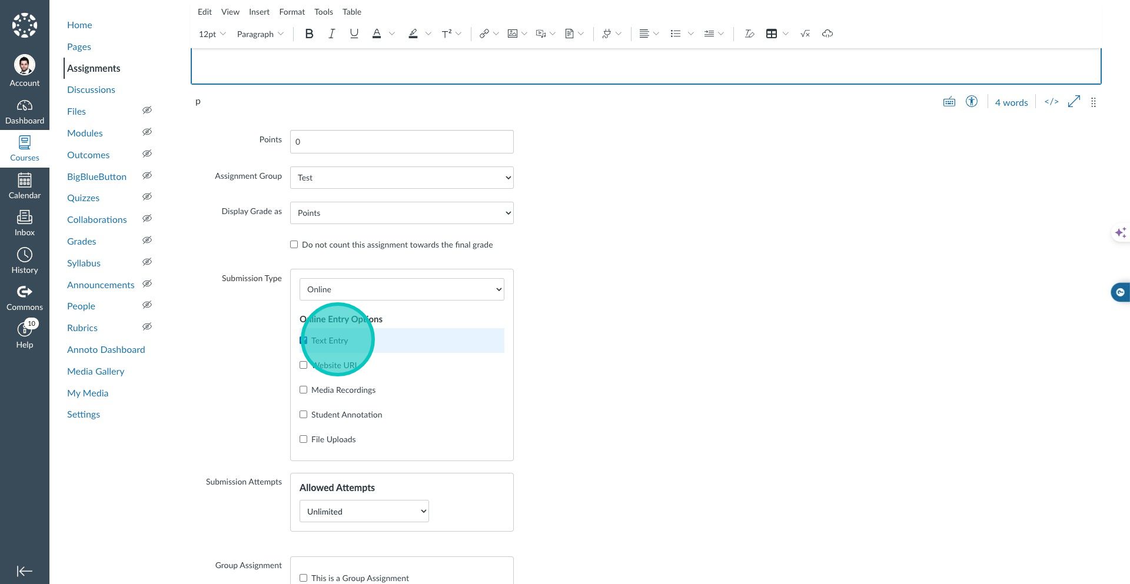
Task: Open the Allowed Attempts dropdown
Action: pos(364,512)
